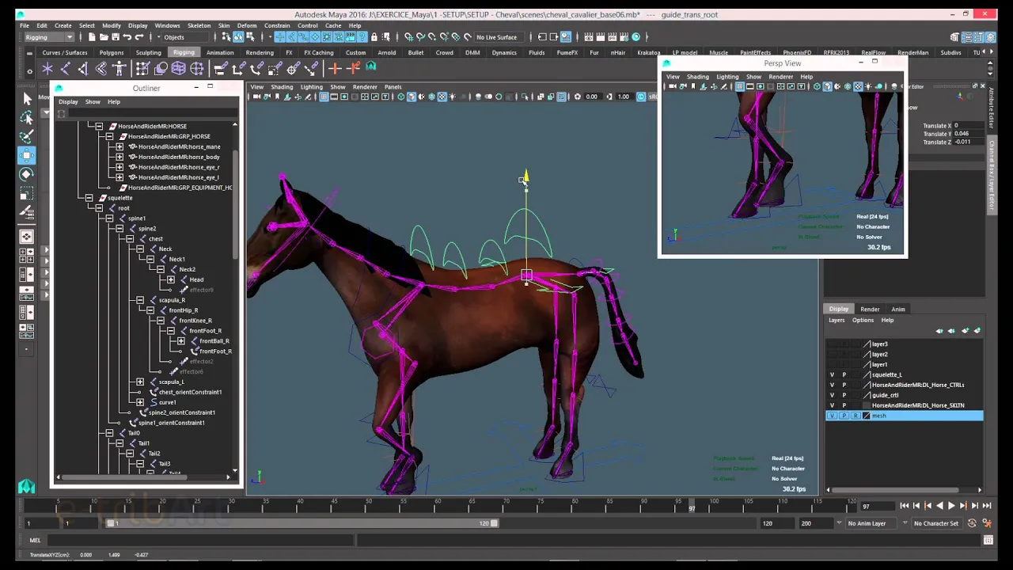Open Outliner Display menu
The image size is (1013, 570).
point(68,101)
